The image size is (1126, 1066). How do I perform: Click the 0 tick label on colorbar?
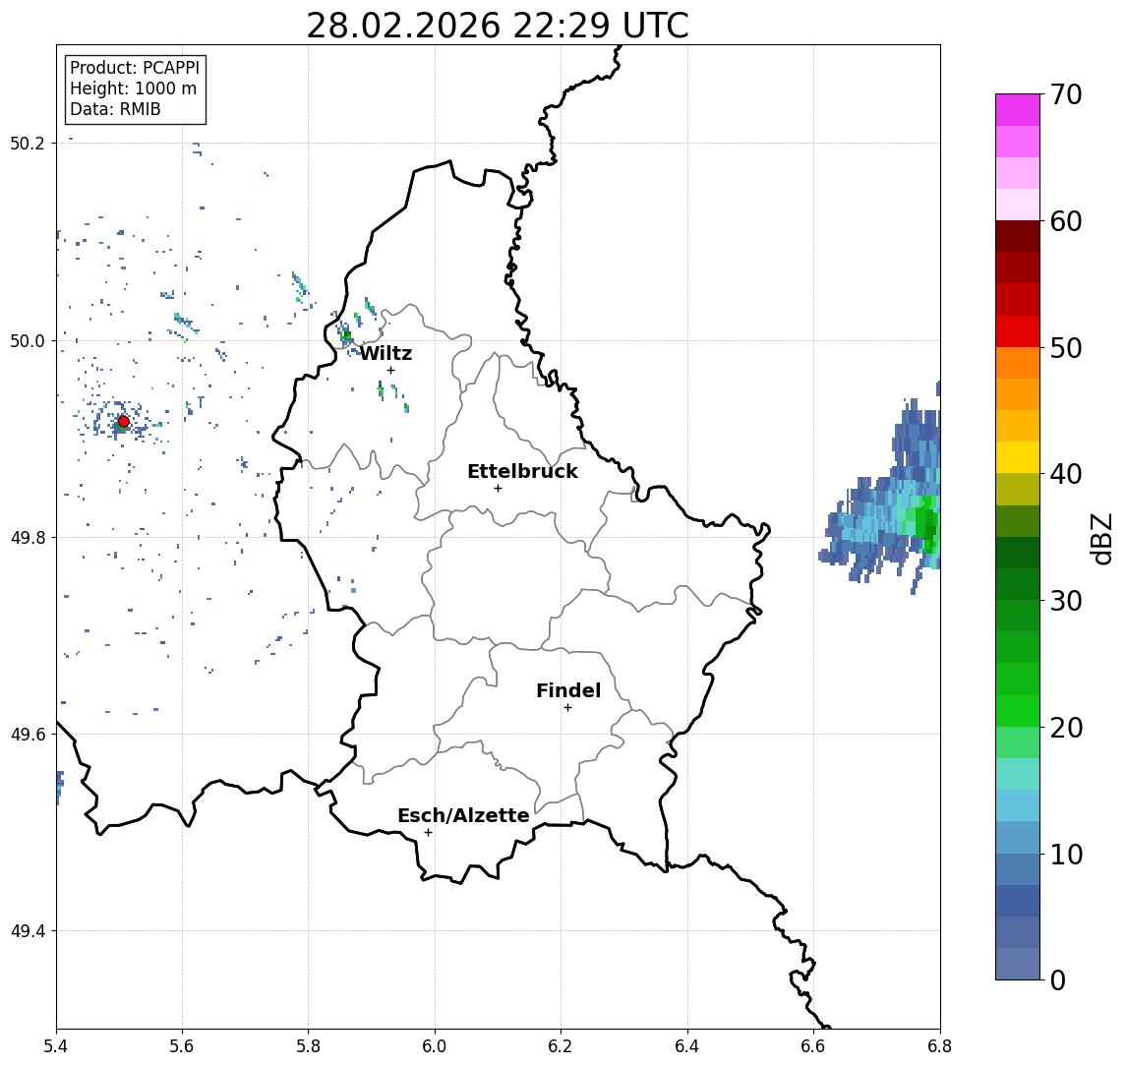tap(1058, 979)
